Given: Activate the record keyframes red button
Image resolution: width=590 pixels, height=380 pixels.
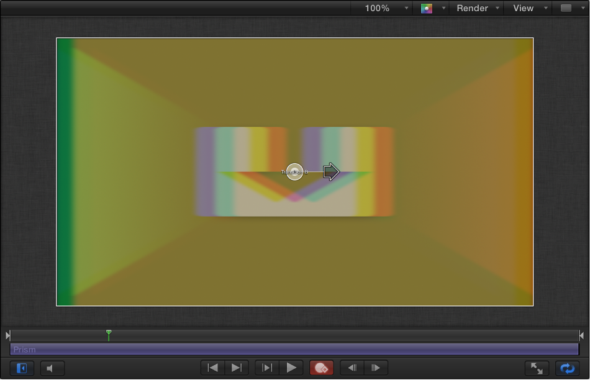Looking at the screenshot, I should (x=321, y=368).
